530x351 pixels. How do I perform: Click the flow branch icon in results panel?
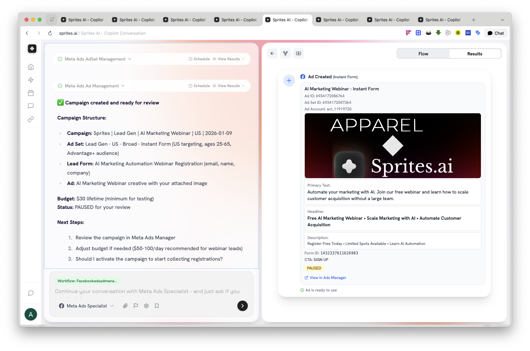coord(285,53)
